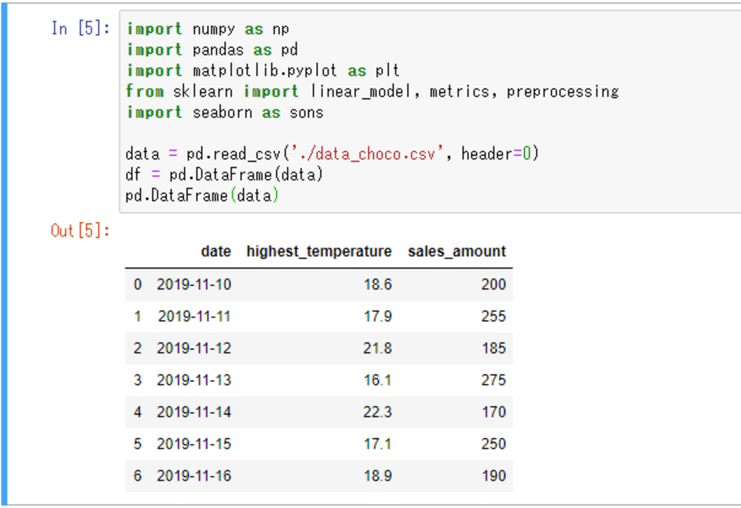Viewport: 741px width, 508px height.
Task: Click row index 4 in the table
Action: [137, 412]
